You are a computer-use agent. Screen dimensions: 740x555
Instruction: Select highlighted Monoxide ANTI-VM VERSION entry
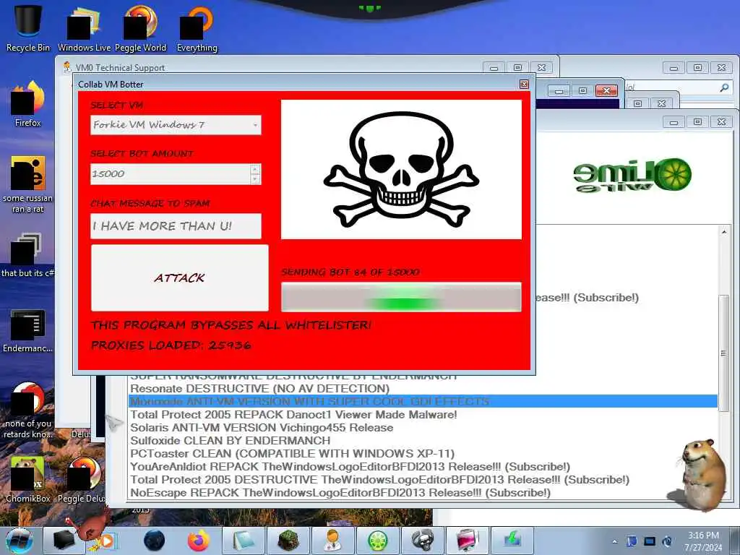point(423,402)
